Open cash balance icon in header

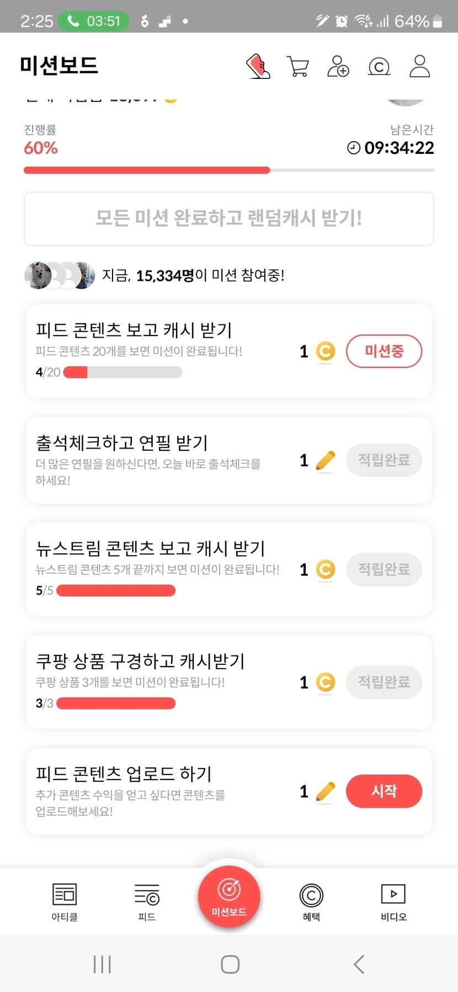click(379, 67)
